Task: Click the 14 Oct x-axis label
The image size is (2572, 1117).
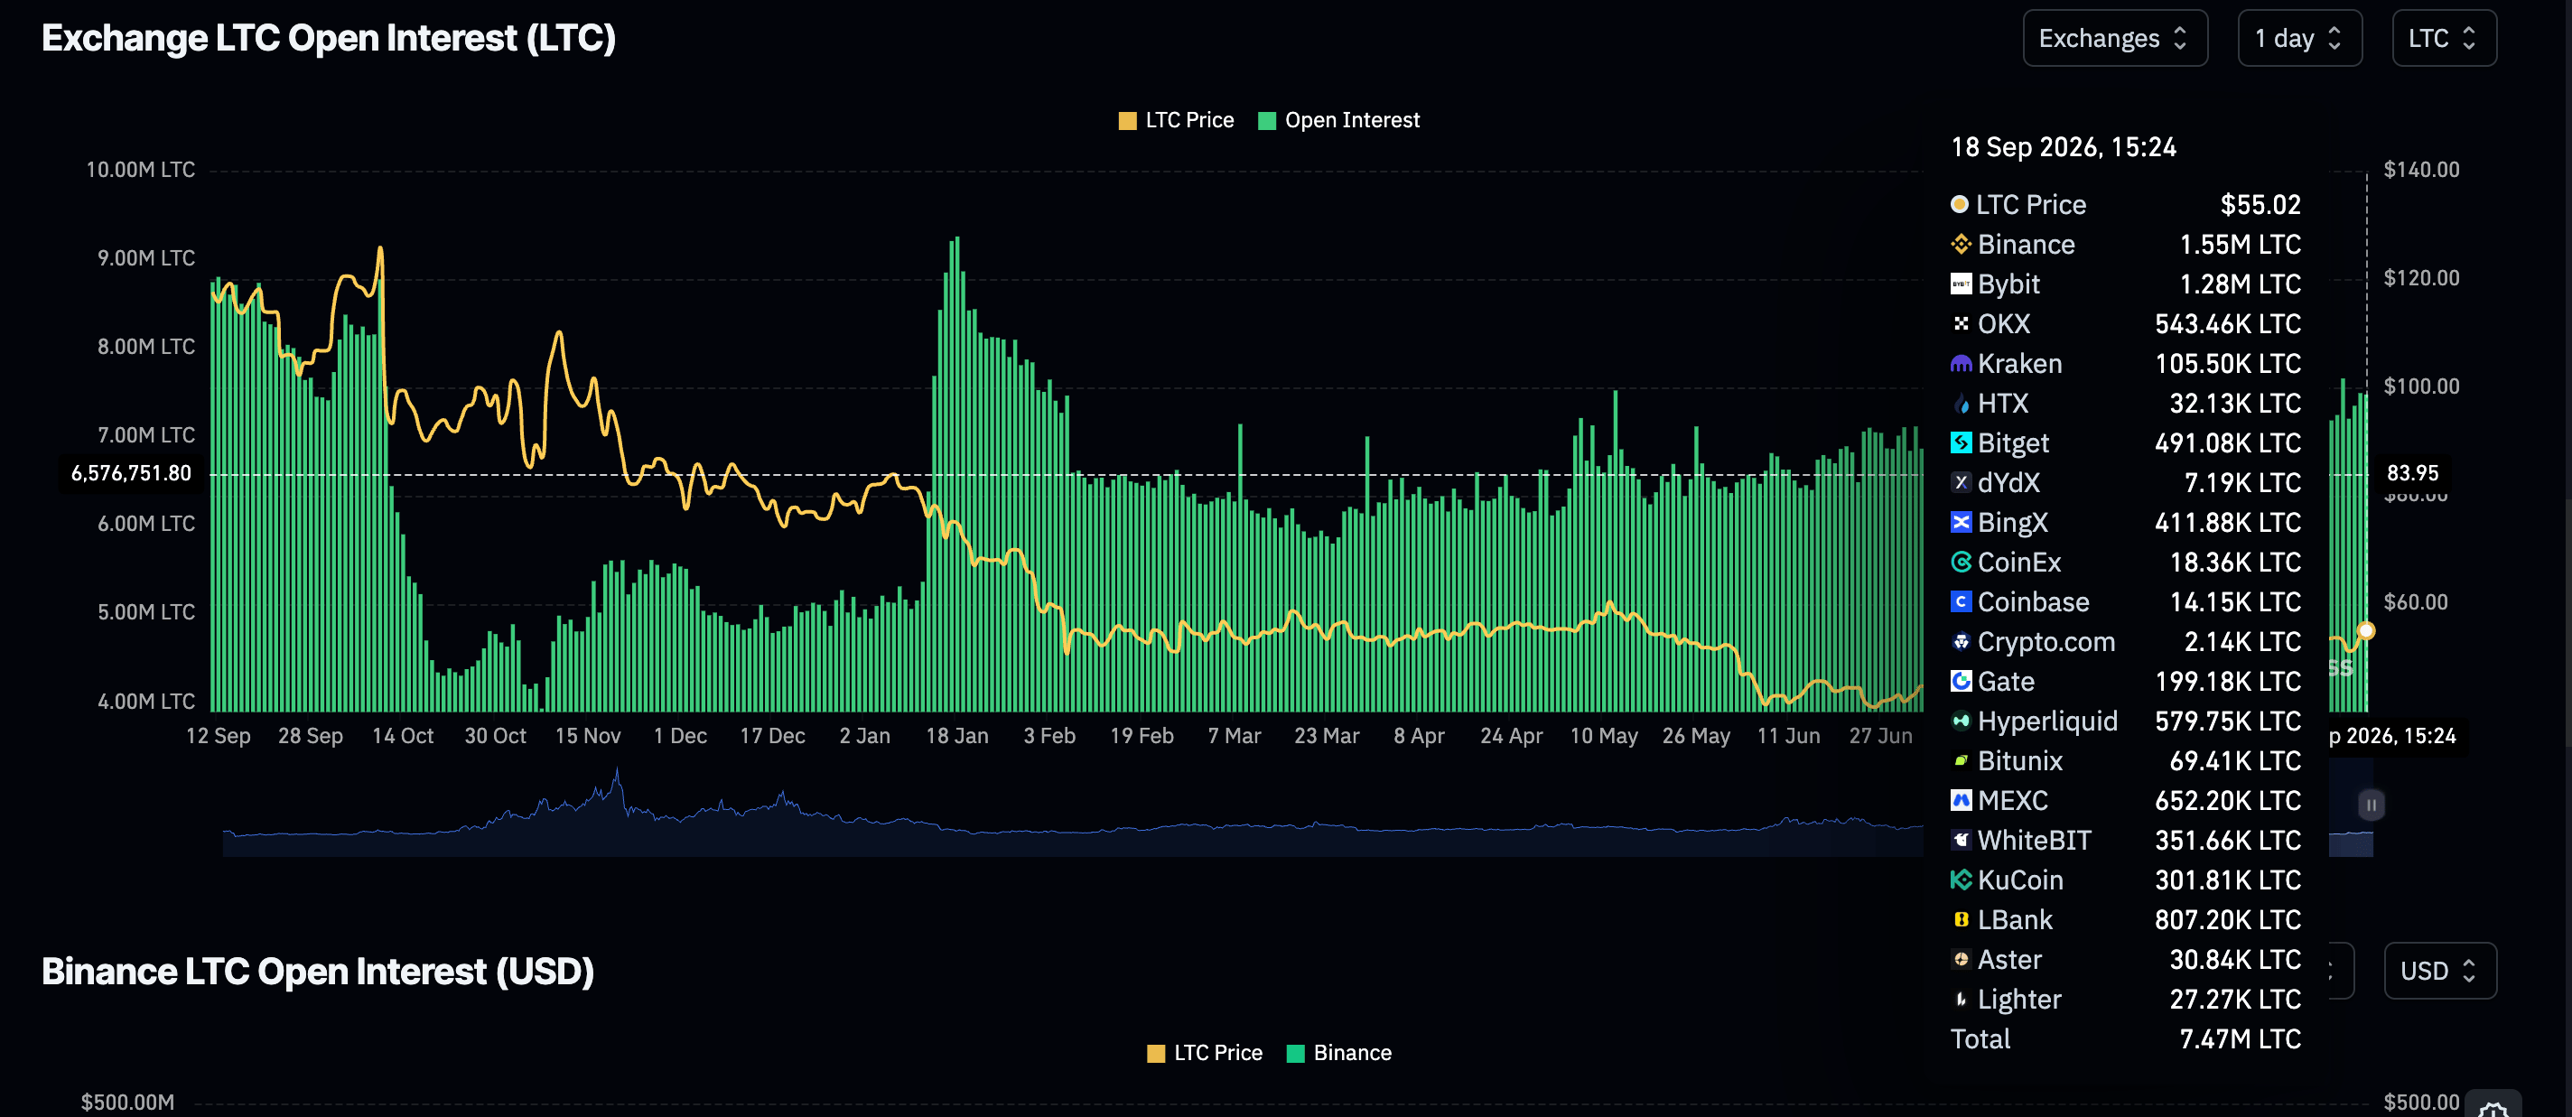Action: tap(403, 736)
